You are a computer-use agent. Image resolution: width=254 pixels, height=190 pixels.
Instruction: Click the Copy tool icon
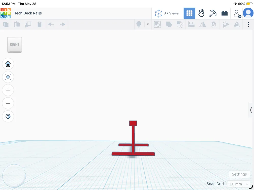[x=6, y=24]
